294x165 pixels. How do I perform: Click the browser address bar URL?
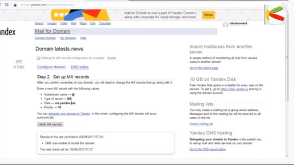(x=48, y=5)
